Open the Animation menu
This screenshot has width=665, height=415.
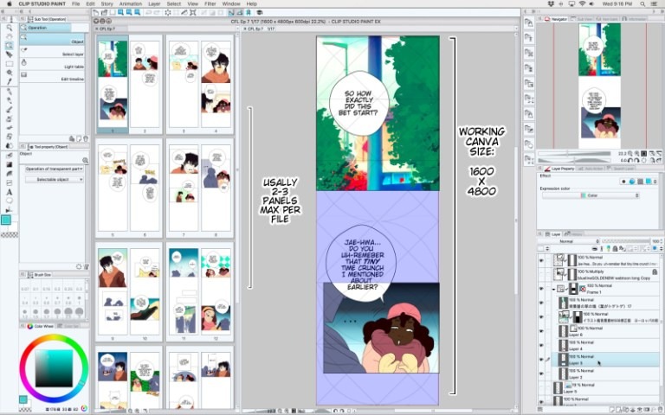pos(131,3)
